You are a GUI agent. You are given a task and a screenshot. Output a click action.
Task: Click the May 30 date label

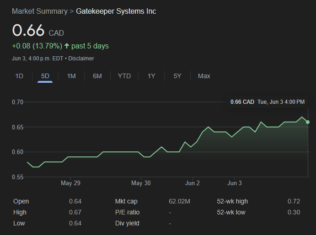point(141,183)
